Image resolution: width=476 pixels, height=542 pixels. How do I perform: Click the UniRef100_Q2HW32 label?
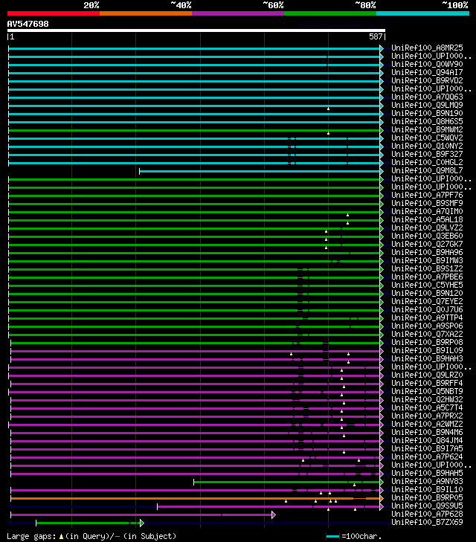click(x=427, y=399)
